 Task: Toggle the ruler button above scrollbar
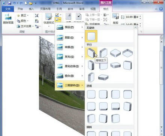coord(162,38)
